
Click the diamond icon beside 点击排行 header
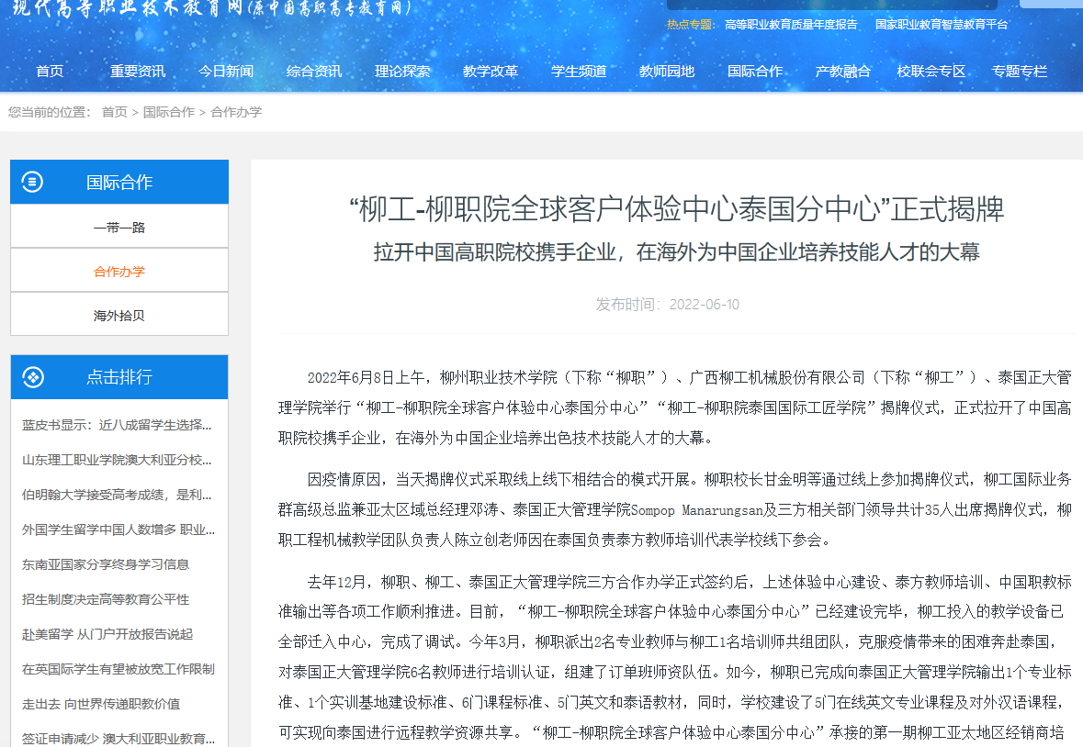[x=32, y=377]
